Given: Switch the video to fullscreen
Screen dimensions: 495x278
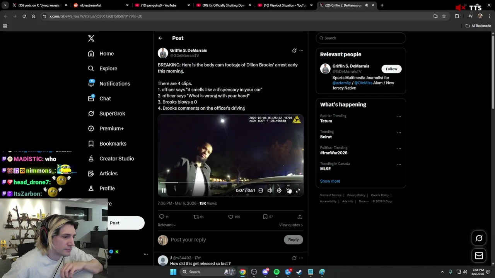Looking at the screenshot, I should click(298, 190).
